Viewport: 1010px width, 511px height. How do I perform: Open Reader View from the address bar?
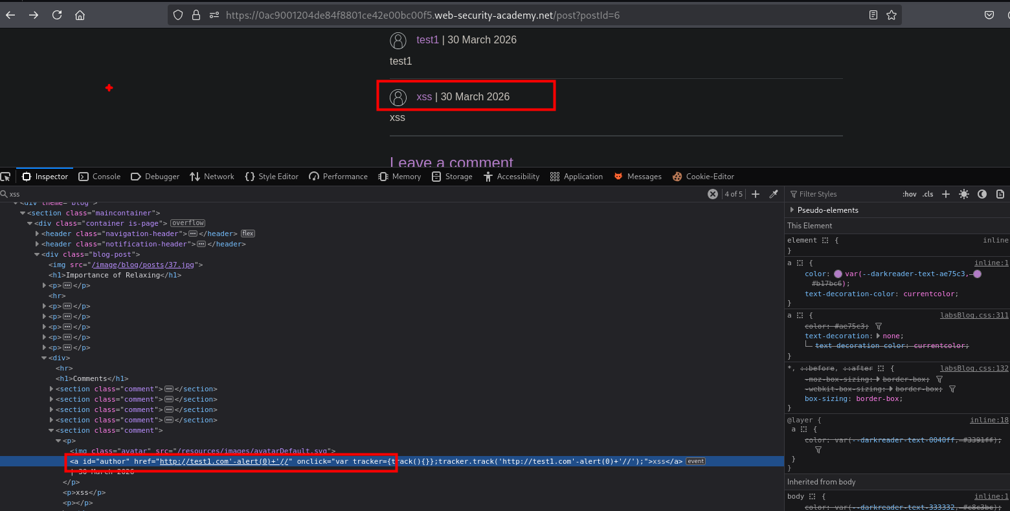coord(873,15)
